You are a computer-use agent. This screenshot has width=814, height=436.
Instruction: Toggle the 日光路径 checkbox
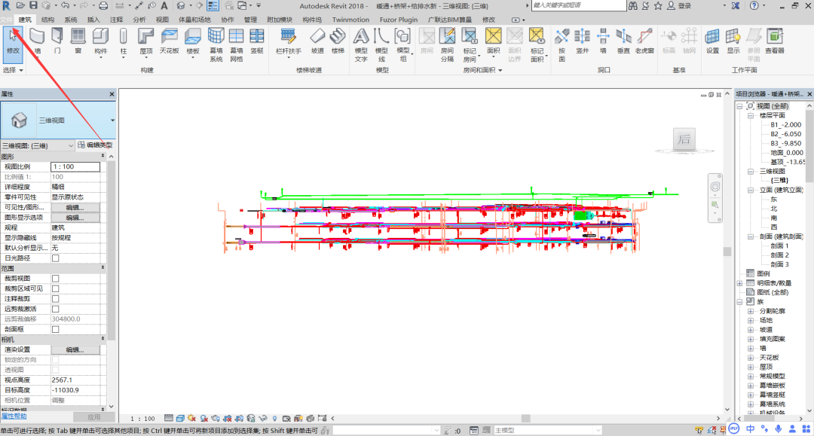point(56,258)
